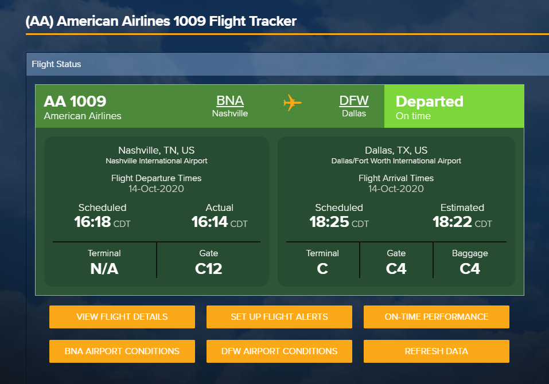Click Dallas/Fort Worth International Airport text
This screenshot has height=384, width=549.
pos(396,161)
